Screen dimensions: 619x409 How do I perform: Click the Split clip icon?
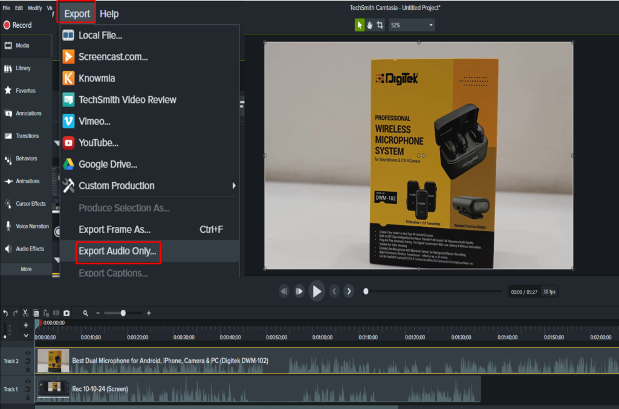[56, 313]
